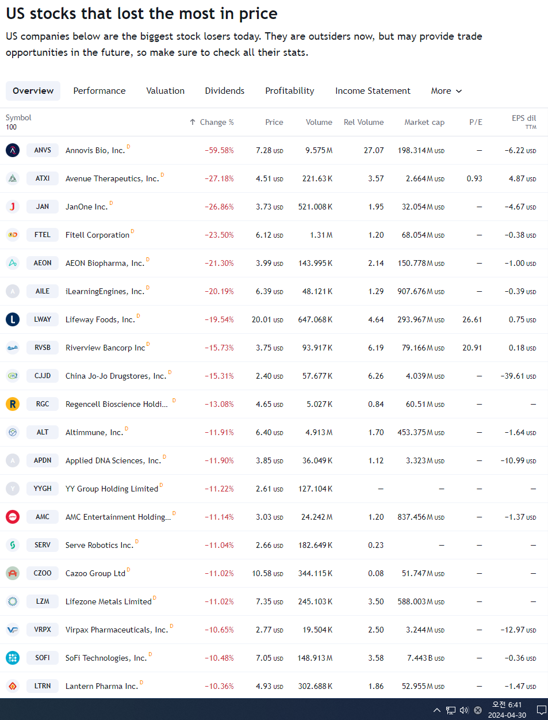Click the Regencell Bioscience logo icon
Screen dimensions: 548x720
click(13, 404)
